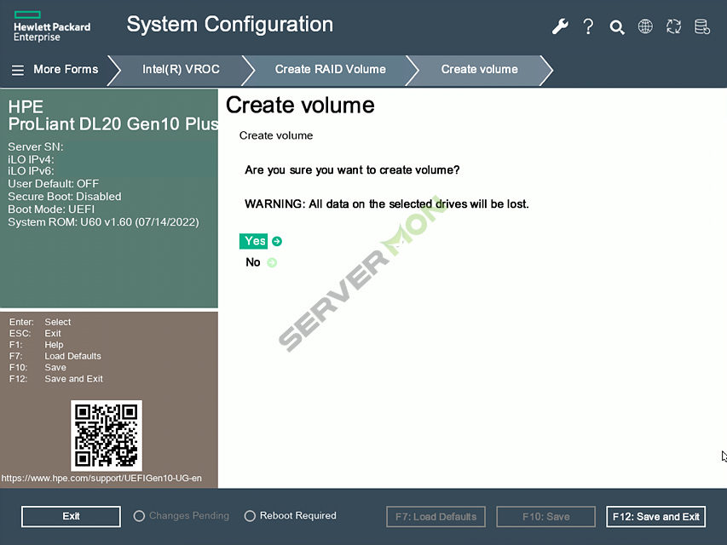Click 'Are you sure you want to create volume?'
Screen dimensions: 727x545
click(x=352, y=170)
